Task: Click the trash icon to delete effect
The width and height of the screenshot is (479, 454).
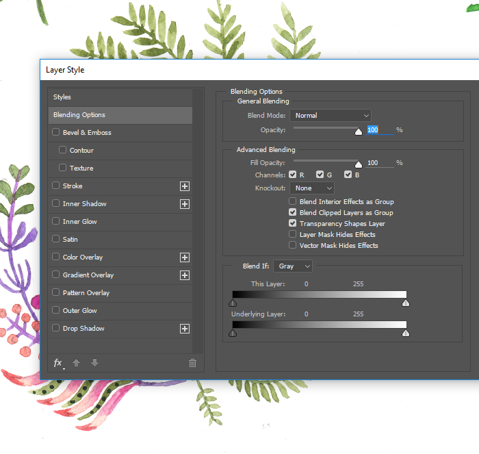Action: tap(192, 363)
